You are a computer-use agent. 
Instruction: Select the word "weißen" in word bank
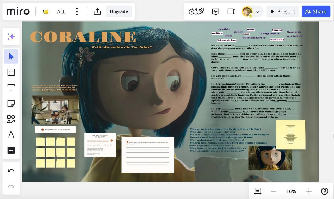[x=217, y=33]
